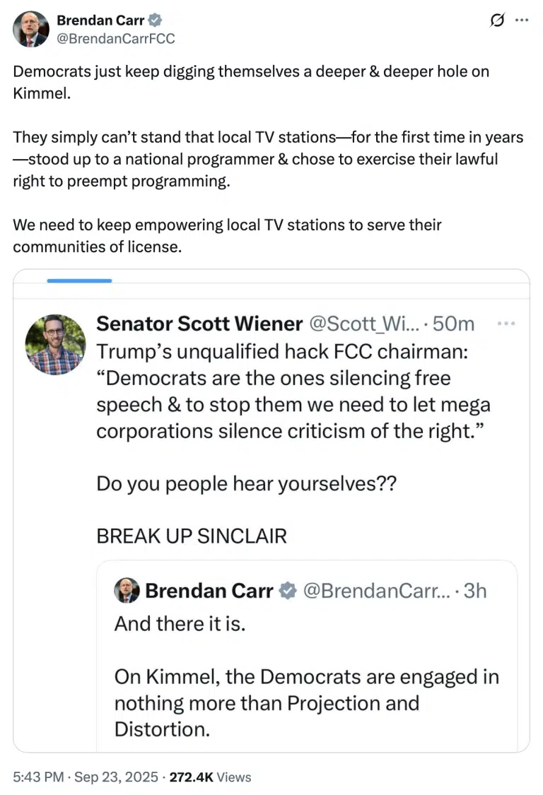The height and width of the screenshot is (795, 543).
Task: Click the verified badge beside the top Brendan Carr name
Action: [154, 21]
